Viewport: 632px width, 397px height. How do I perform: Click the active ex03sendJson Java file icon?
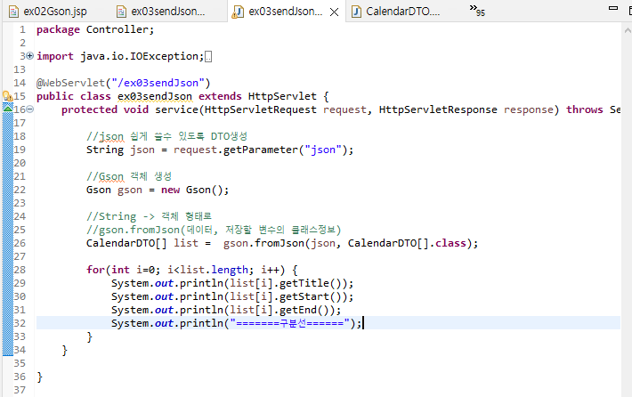[238, 12]
